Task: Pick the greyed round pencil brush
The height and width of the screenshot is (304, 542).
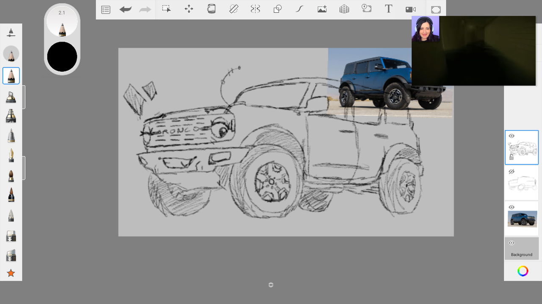Action: [11, 54]
